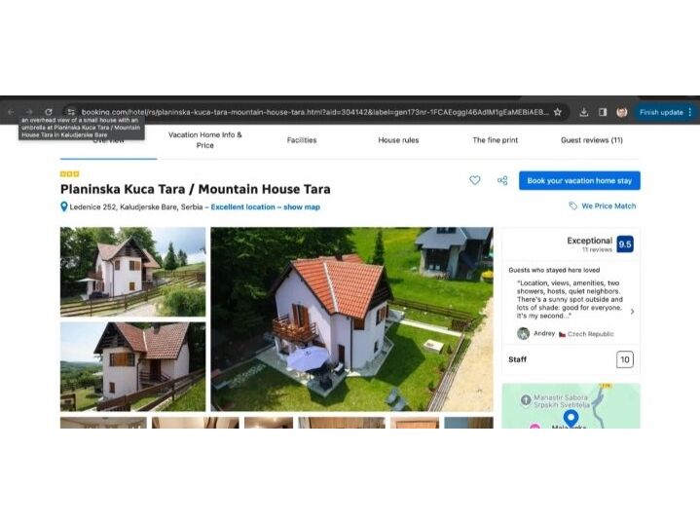
Task: Reload the page
Action: click(x=49, y=112)
